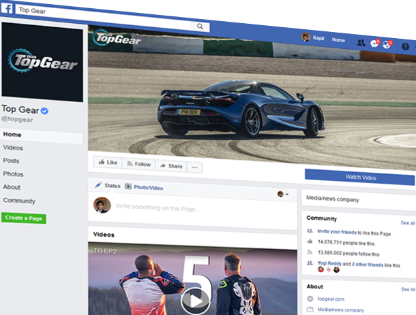Select Videos in the page sidebar
The height and width of the screenshot is (315, 416).
[13, 148]
